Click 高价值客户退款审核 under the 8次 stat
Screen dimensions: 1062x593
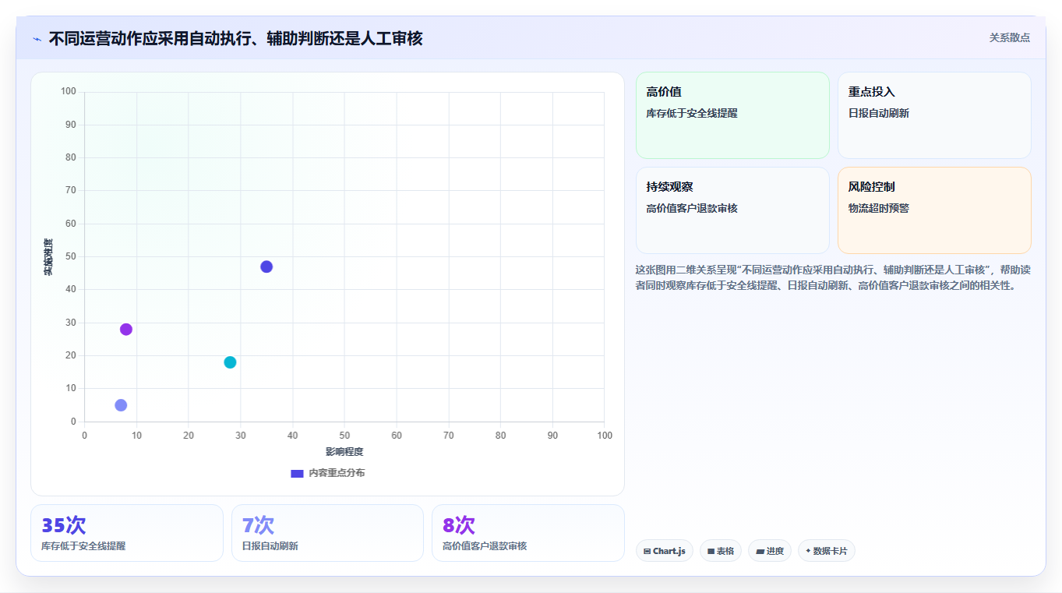485,546
